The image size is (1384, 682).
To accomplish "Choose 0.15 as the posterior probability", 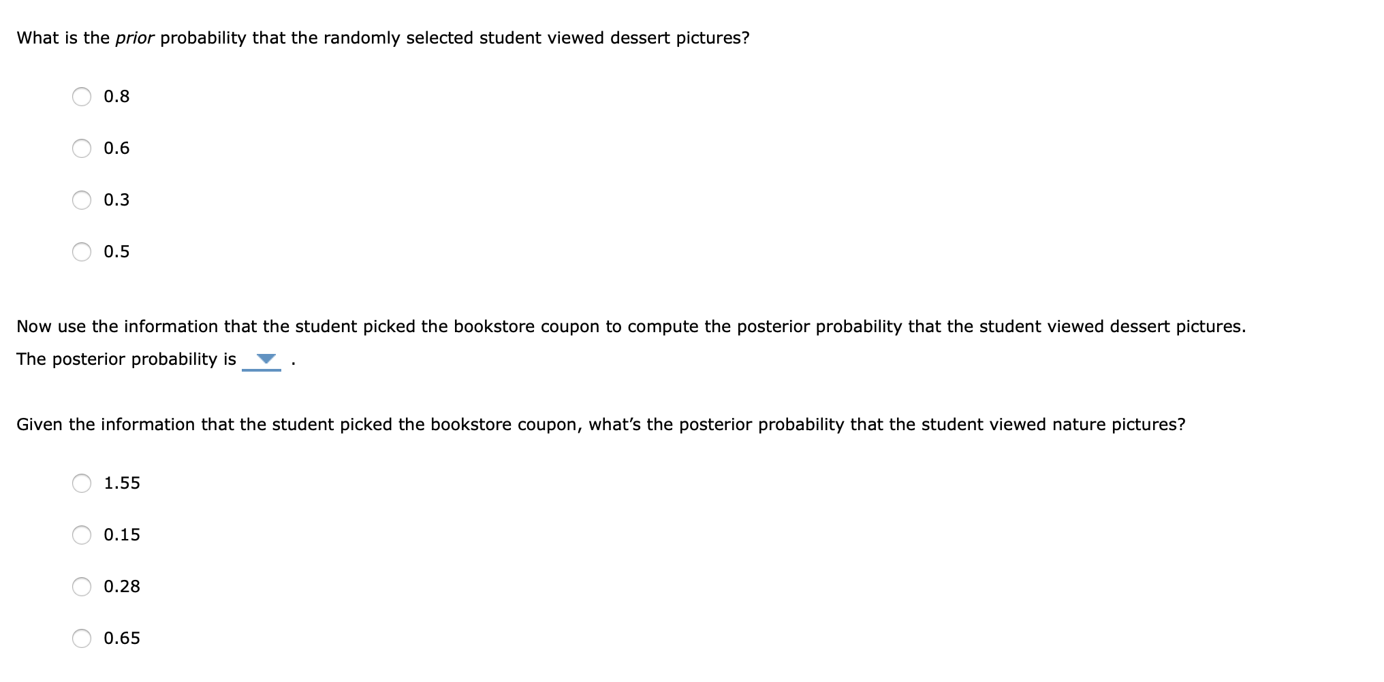I will (x=82, y=536).
